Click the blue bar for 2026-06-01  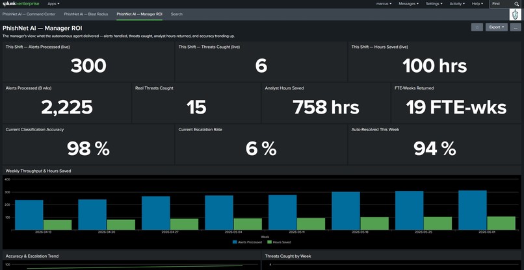point(473,210)
